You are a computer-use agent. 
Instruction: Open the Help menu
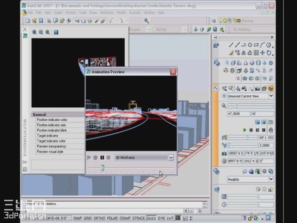tap(161, 13)
